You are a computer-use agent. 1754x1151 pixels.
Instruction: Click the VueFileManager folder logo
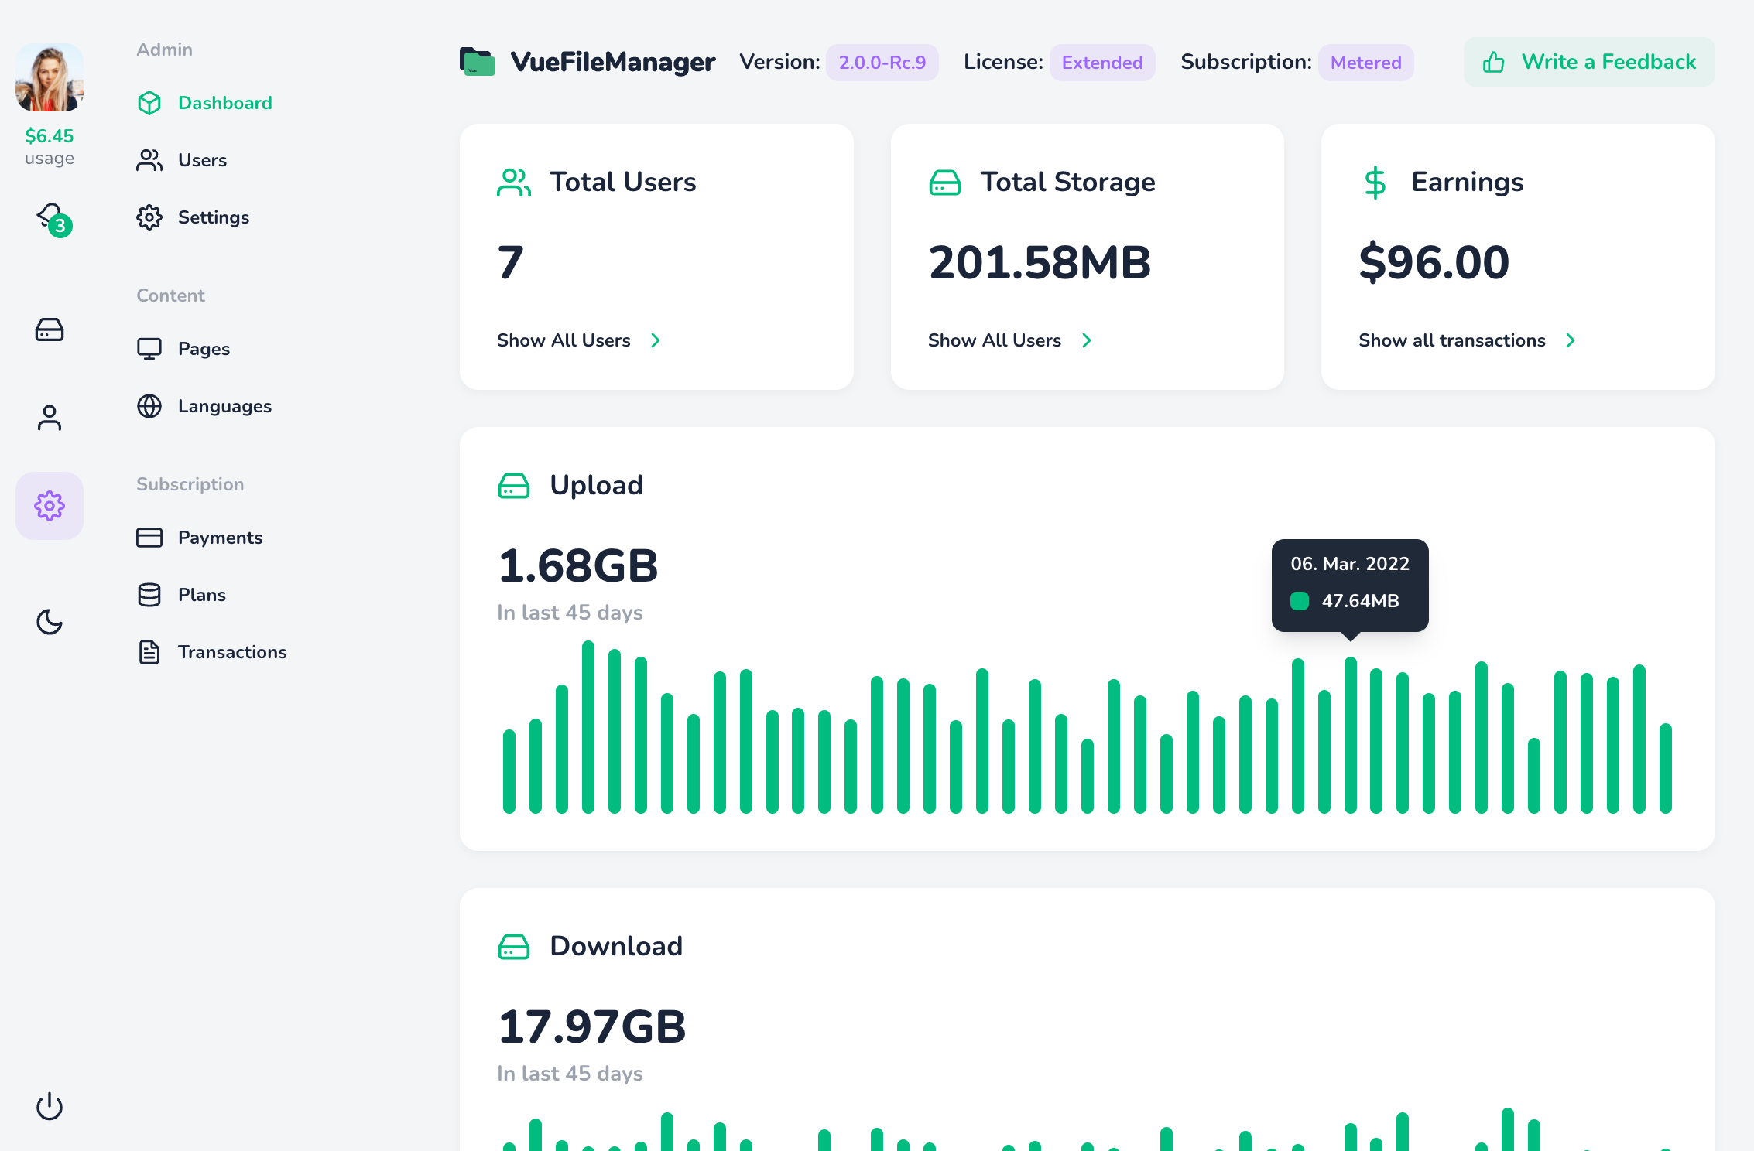click(x=477, y=62)
